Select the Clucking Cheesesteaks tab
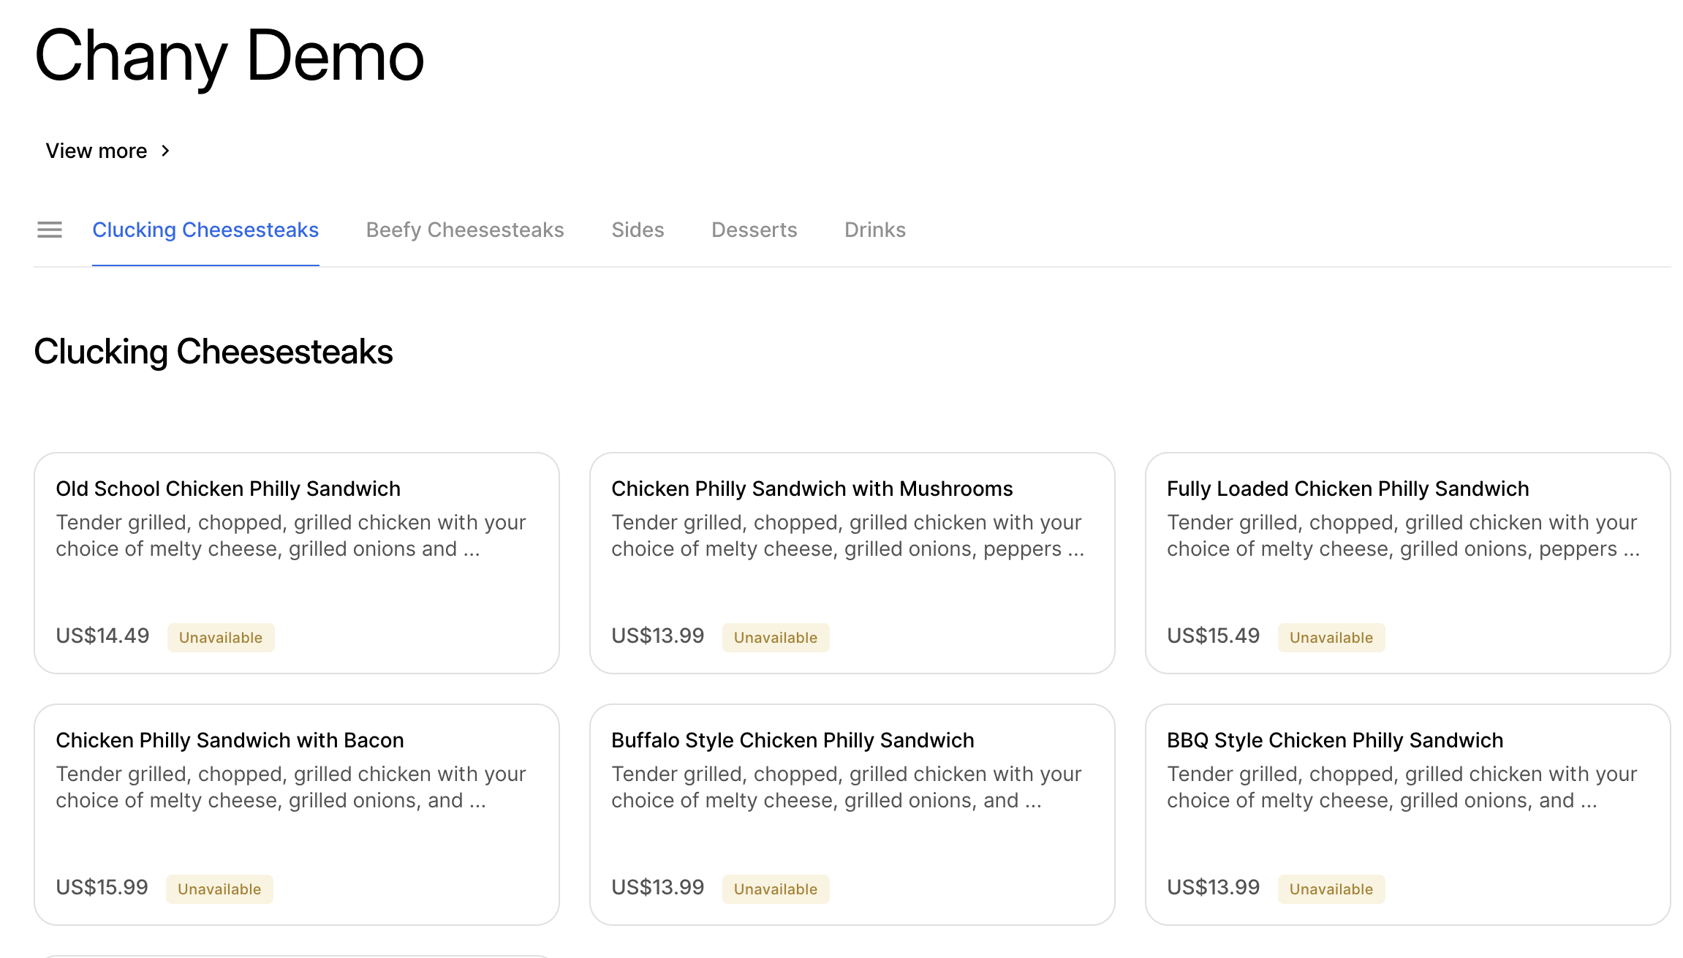 point(205,230)
